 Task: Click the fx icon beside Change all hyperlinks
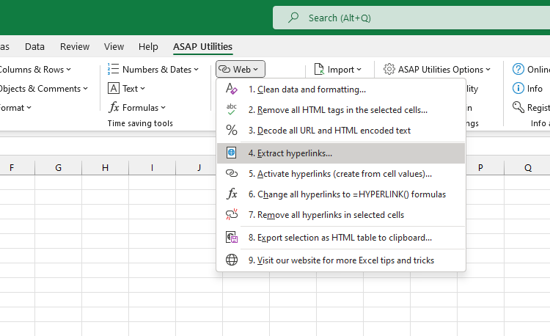232,194
